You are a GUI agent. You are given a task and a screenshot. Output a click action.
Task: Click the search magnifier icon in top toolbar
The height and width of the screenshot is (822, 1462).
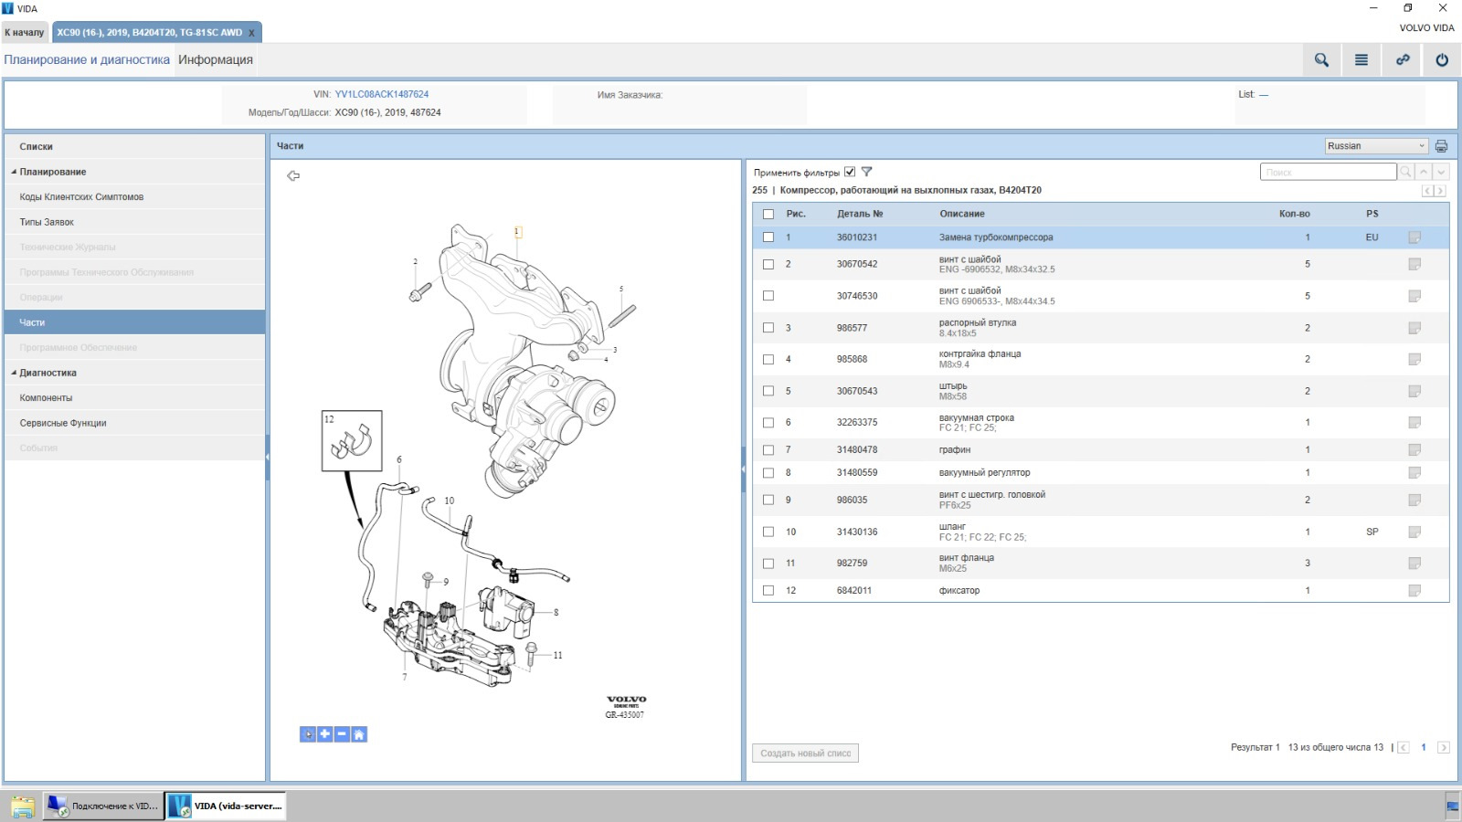click(1321, 60)
